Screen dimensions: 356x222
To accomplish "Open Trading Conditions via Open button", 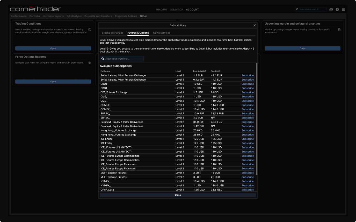I will pyautogui.click(x=53, y=48).
